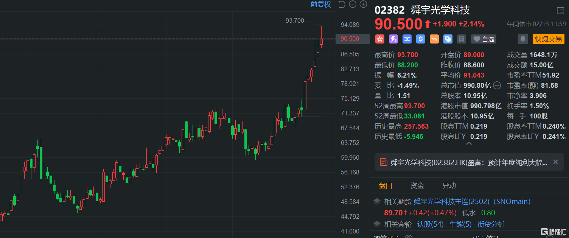Image resolution: width=569 pixels, height=238 pixels.
Task: Click the layers icon beside 相关窝轮
Action: [x=377, y=224]
